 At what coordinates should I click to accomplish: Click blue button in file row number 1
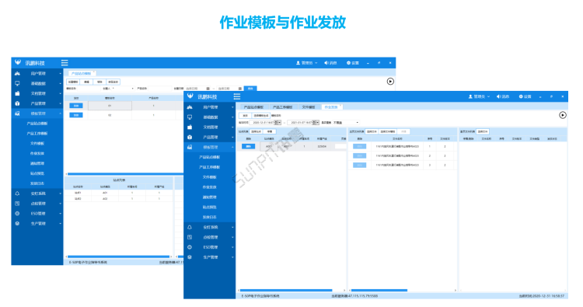pyautogui.click(x=359, y=146)
